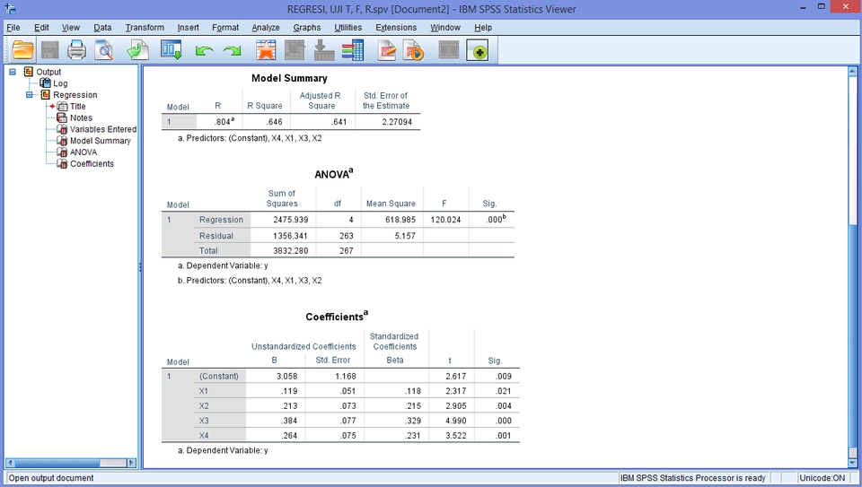Click F value 120.024

click(445, 220)
